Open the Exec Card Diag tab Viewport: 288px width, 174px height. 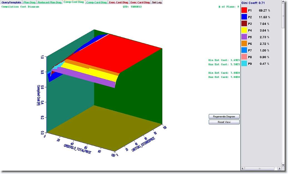click(140, 2)
